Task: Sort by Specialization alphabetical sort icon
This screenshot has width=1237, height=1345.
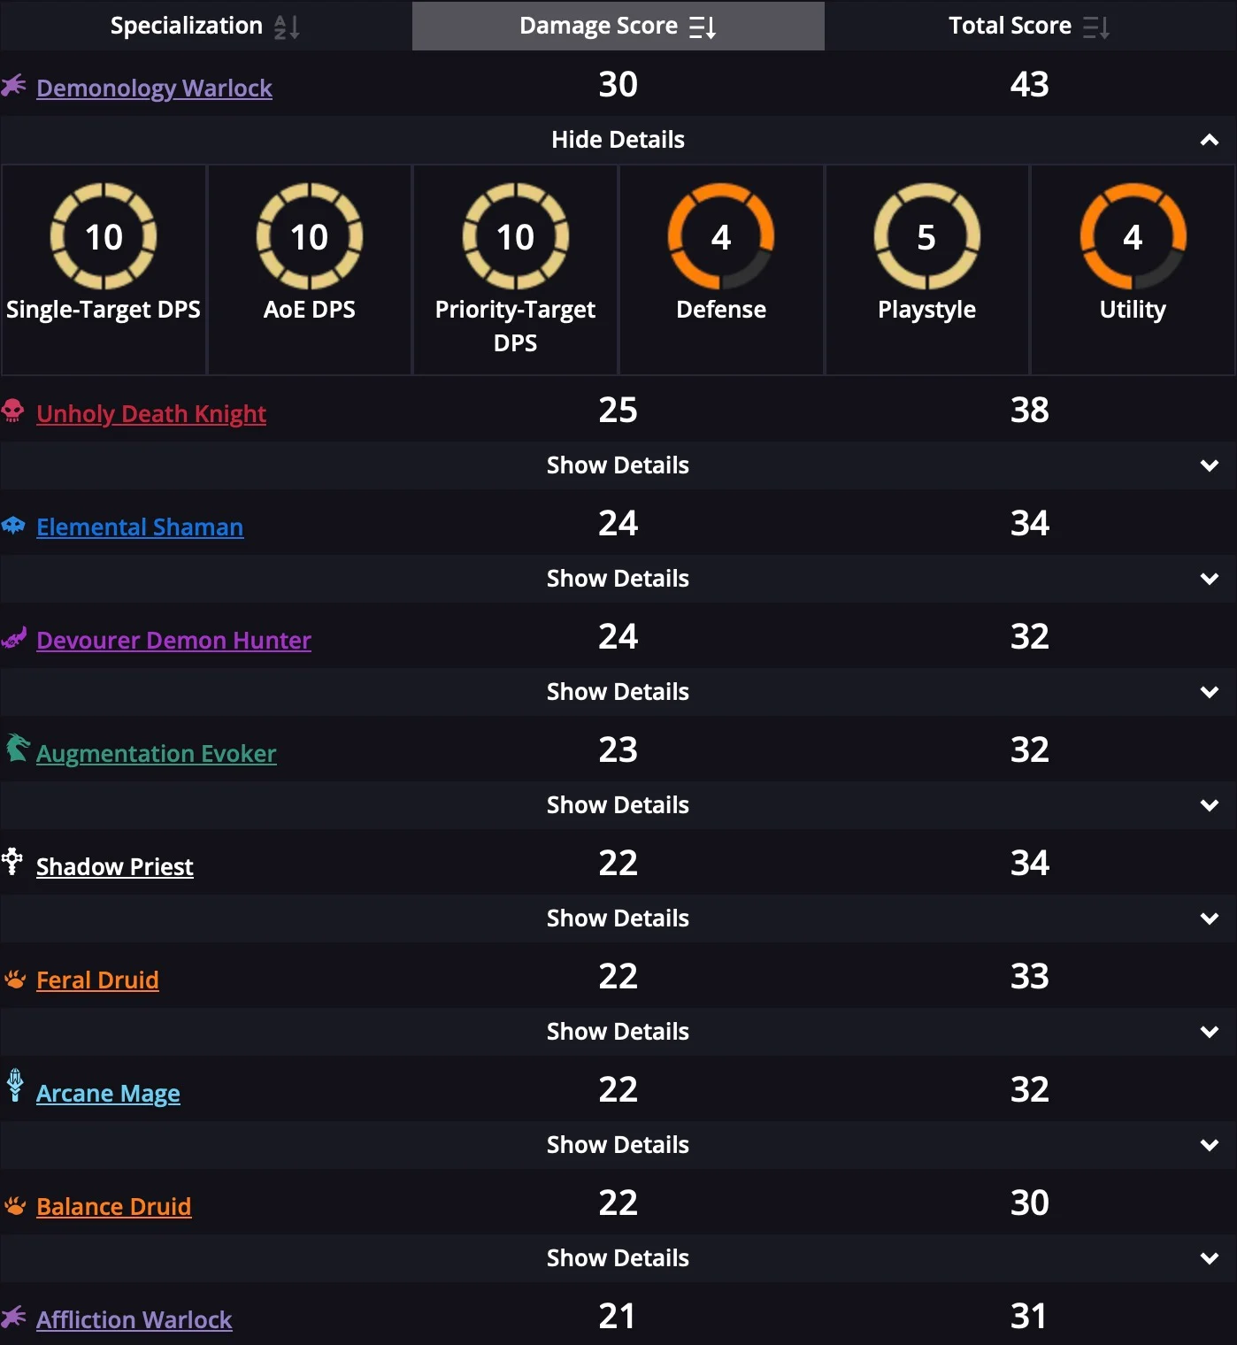Action: pos(287,27)
